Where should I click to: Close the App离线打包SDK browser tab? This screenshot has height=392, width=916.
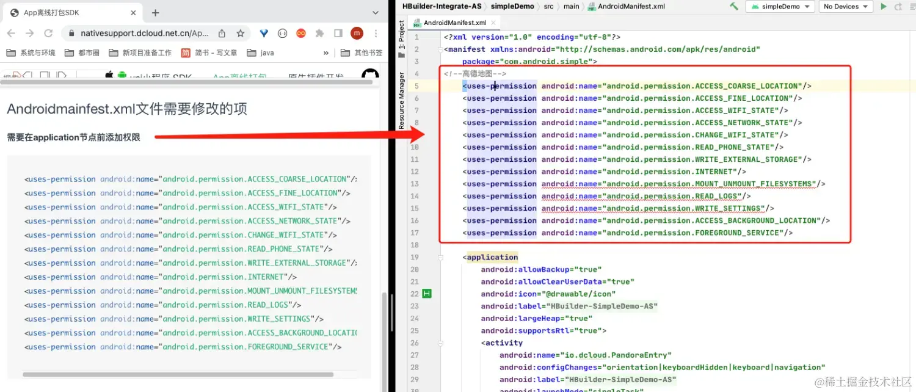tap(134, 13)
